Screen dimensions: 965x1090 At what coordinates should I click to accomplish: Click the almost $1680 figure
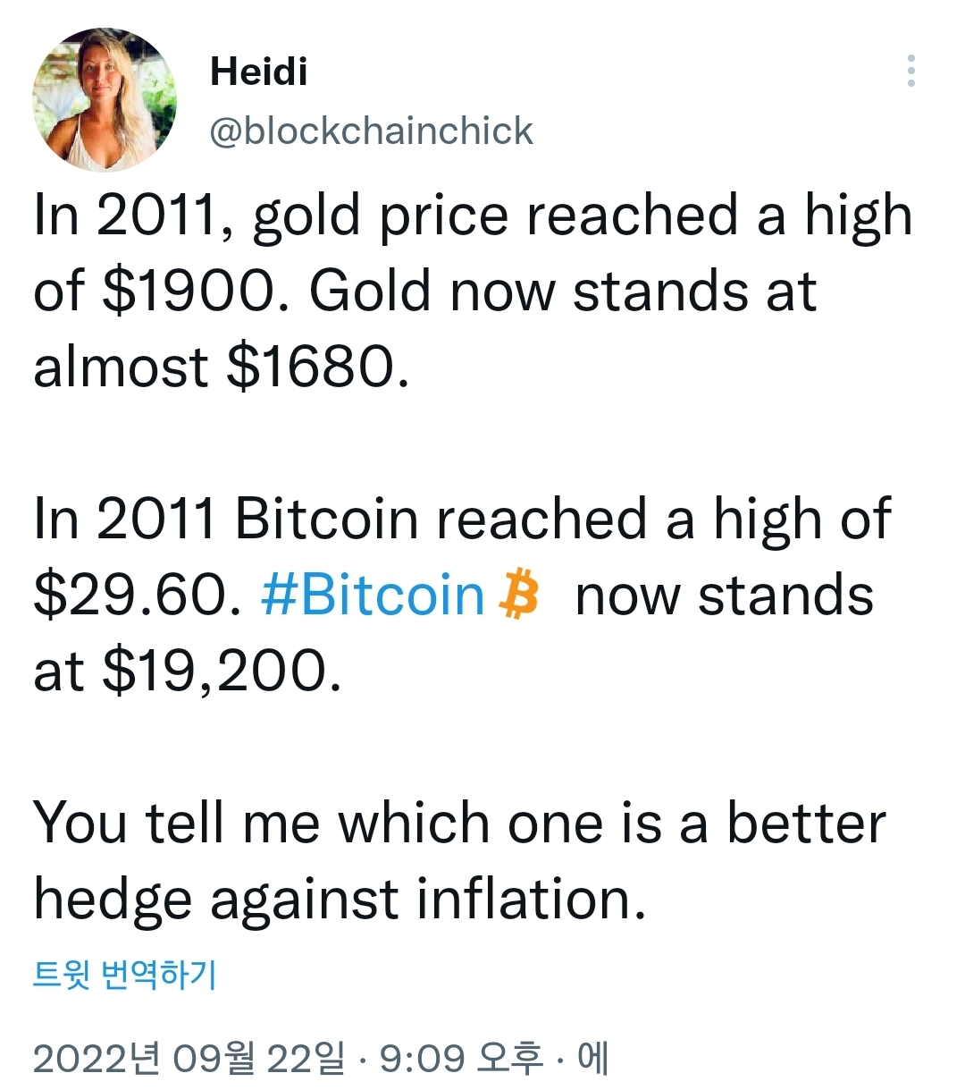point(222,367)
